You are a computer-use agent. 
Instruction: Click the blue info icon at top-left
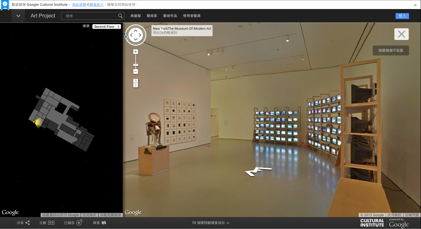point(5,4)
